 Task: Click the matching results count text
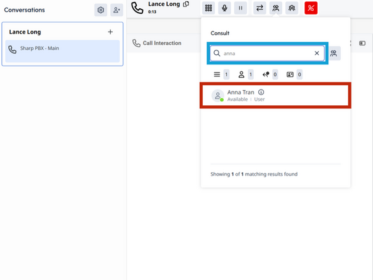click(254, 174)
